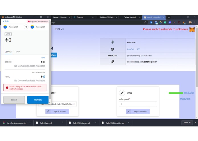Click the VOTE label badge
Viewport: 198px width, 141px height.
coord(8,34)
